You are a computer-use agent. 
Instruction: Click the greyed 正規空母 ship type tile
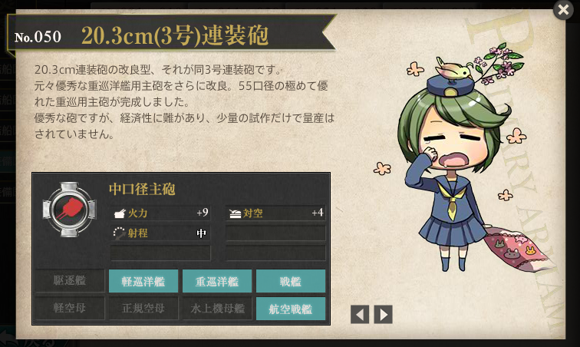(x=143, y=308)
